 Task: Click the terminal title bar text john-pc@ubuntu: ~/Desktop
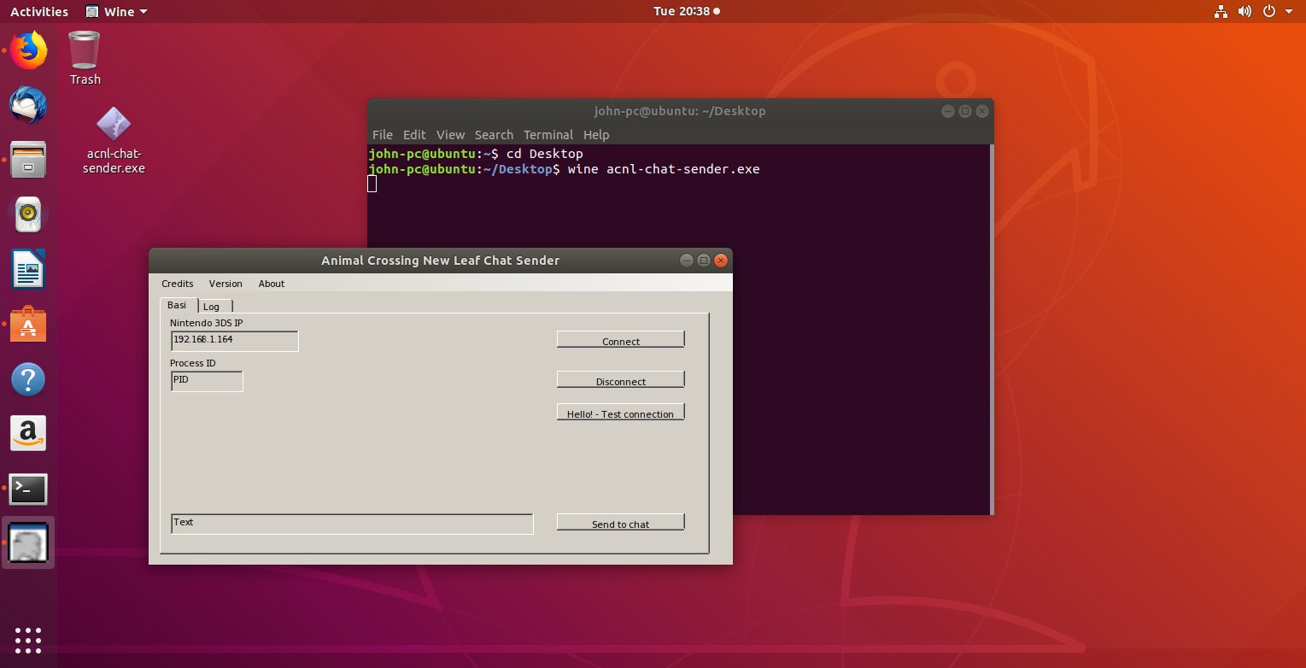[x=680, y=111]
